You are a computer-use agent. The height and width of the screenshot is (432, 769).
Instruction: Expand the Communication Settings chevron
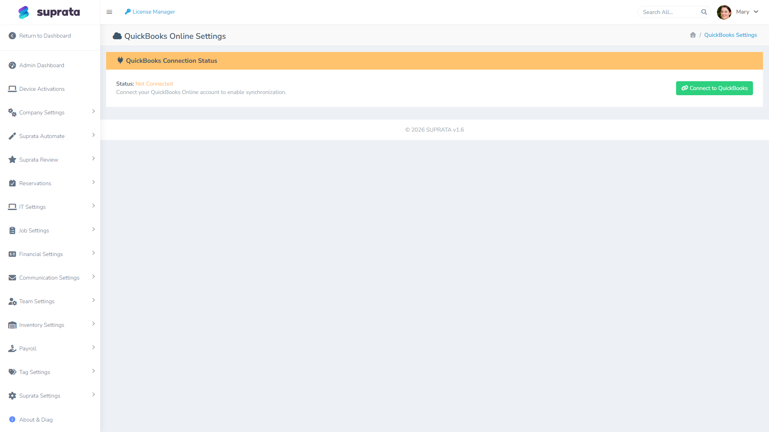[x=93, y=276]
